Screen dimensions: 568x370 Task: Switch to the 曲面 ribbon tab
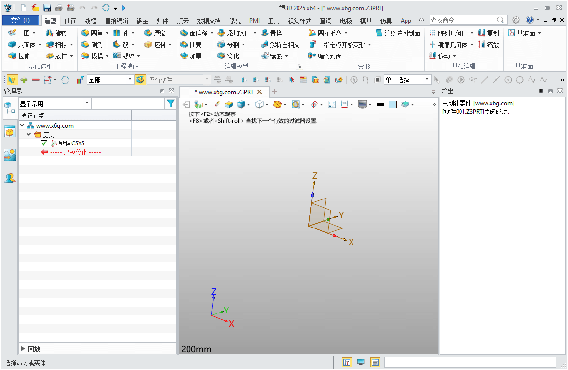tap(70, 21)
